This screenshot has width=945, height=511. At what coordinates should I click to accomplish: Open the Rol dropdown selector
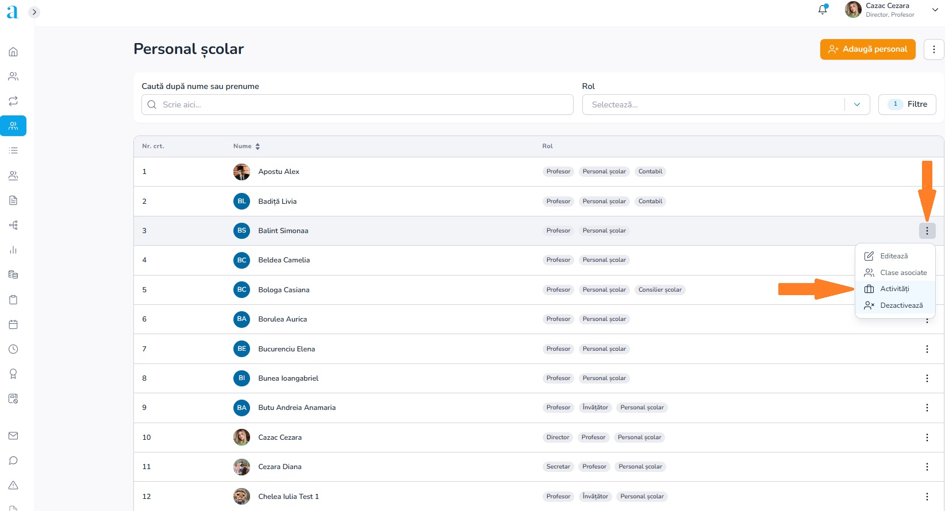pyautogui.click(x=725, y=104)
